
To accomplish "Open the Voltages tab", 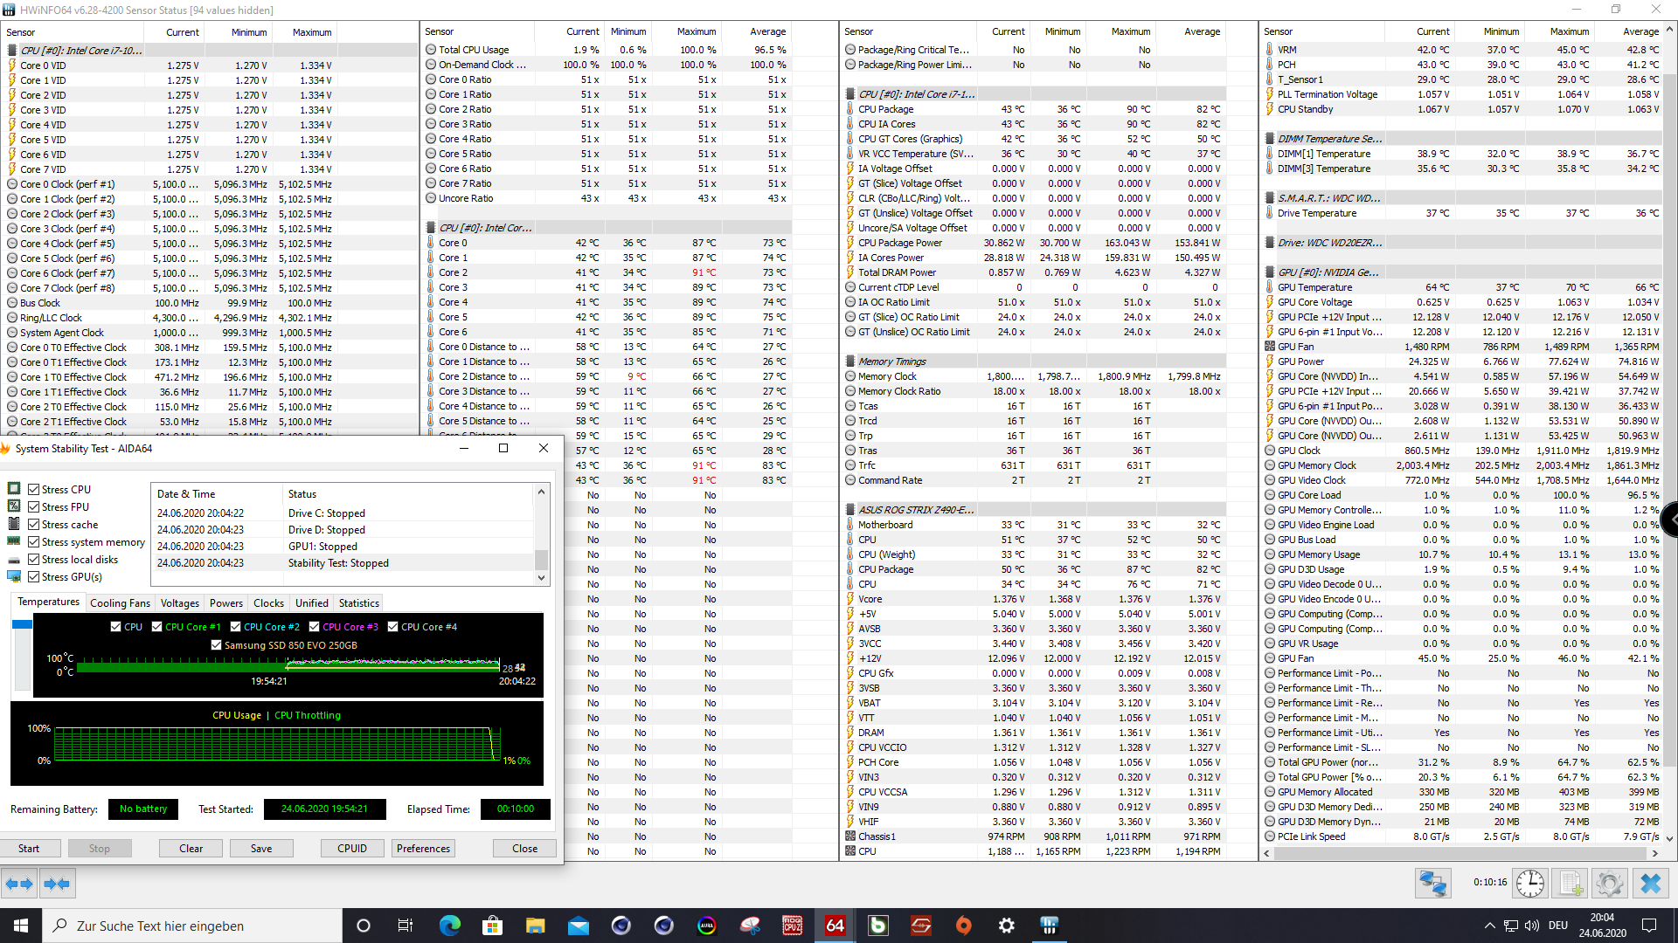I will tap(180, 603).
